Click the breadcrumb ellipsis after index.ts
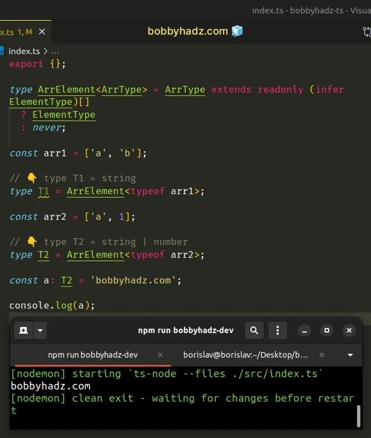The height and width of the screenshot is (438, 371). pos(55,51)
